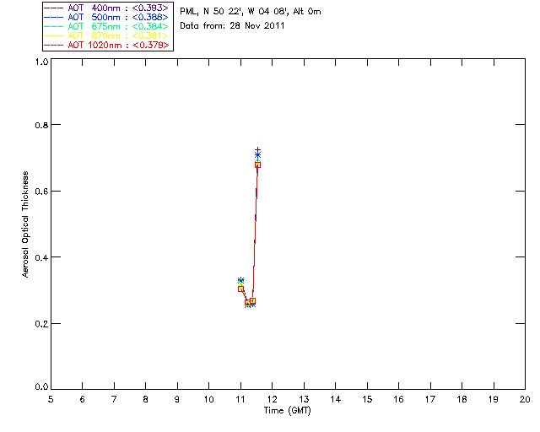Click the AOT 400nm purple legend entry
540x432 pixels.
click(x=106, y=8)
